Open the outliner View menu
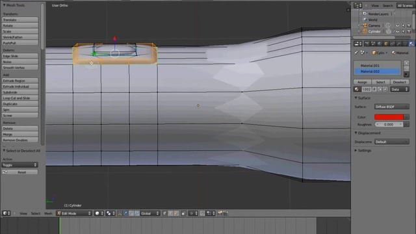 375,5
